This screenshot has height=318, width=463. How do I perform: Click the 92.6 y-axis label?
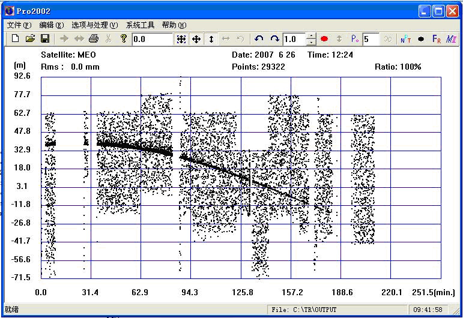[22, 76]
